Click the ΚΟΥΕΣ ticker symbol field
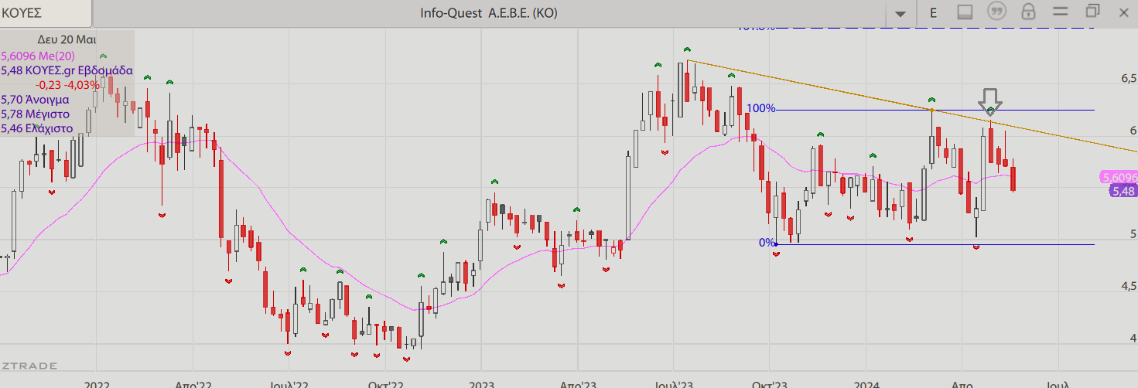This screenshot has height=388, width=1138. pyautogui.click(x=45, y=13)
